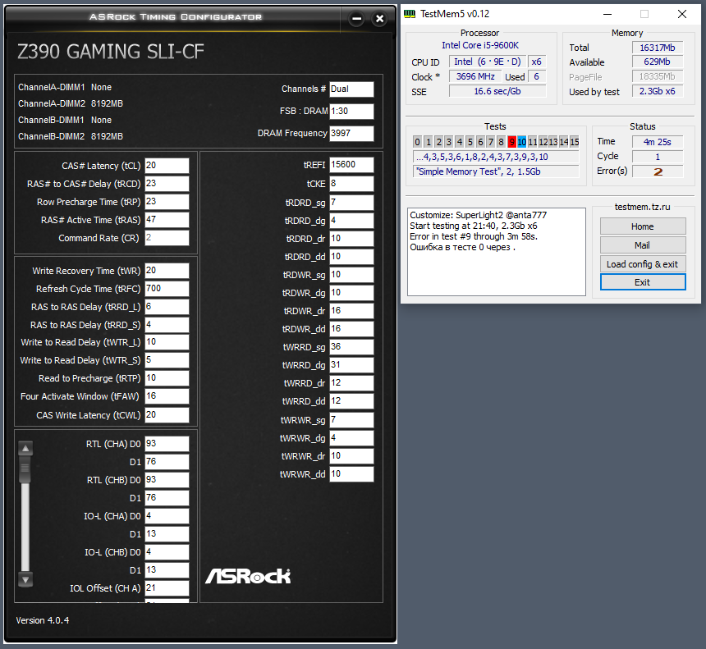Click the Channels # field showing Dual
The width and height of the screenshot is (706, 649).
pos(351,89)
